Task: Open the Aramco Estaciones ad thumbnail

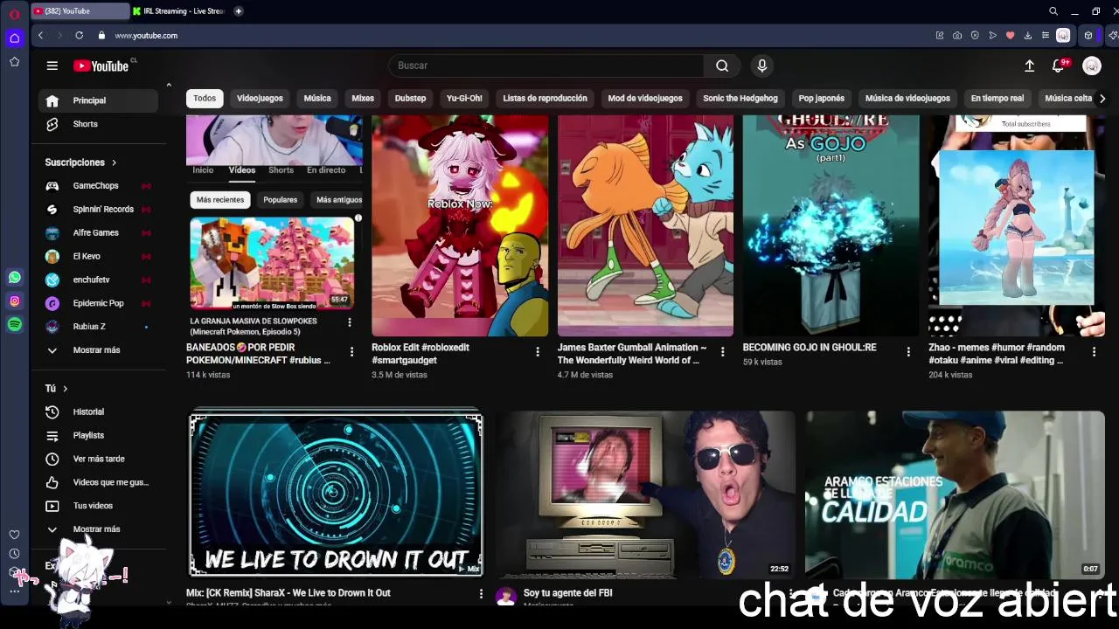Action: (x=955, y=494)
